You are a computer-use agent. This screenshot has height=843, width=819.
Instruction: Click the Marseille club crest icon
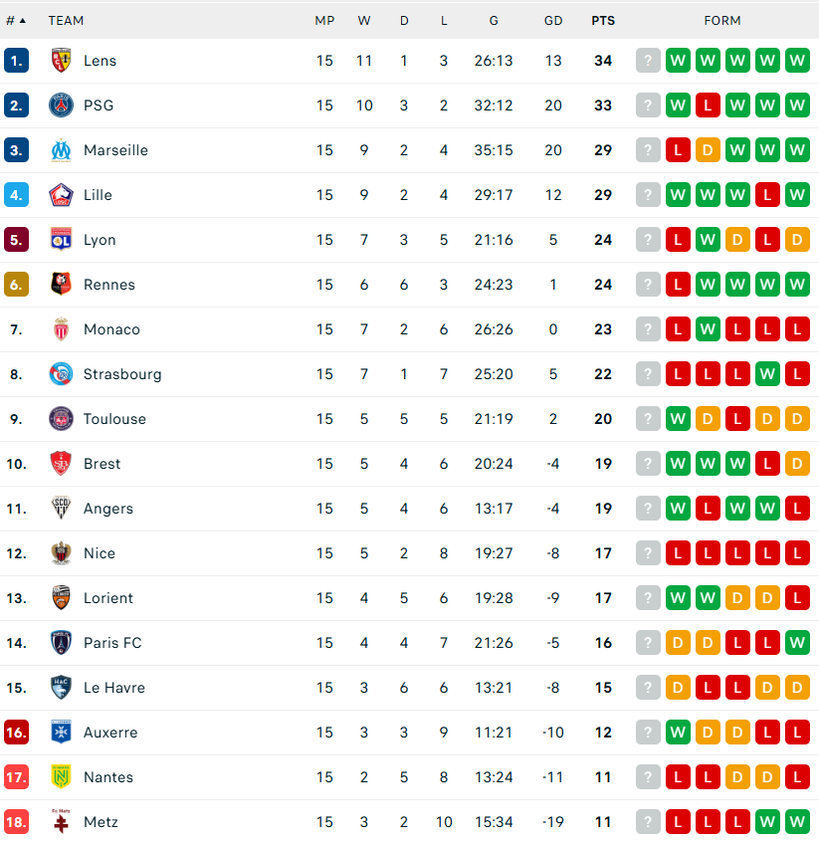click(62, 150)
